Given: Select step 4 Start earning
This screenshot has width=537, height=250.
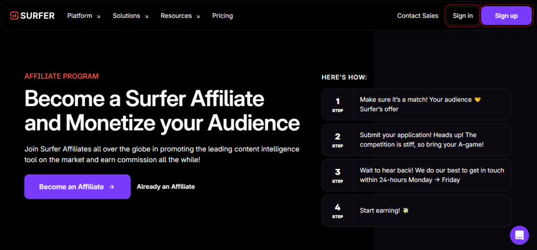Looking at the screenshot, I should coord(416,211).
